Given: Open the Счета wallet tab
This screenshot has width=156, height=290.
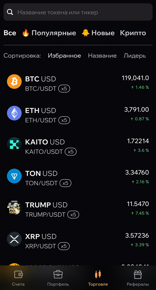Looking at the screenshot, I should point(18,278).
